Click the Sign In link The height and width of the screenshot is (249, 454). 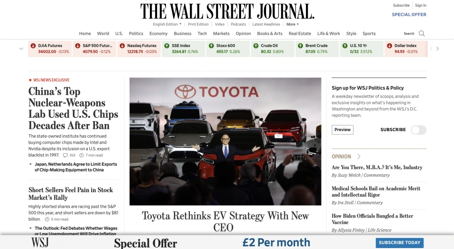point(421,5)
